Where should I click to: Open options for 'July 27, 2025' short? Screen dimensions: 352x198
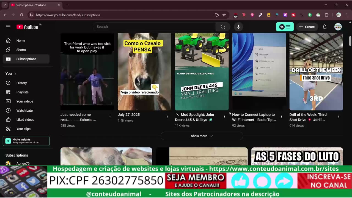pyautogui.click(x=167, y=117)
